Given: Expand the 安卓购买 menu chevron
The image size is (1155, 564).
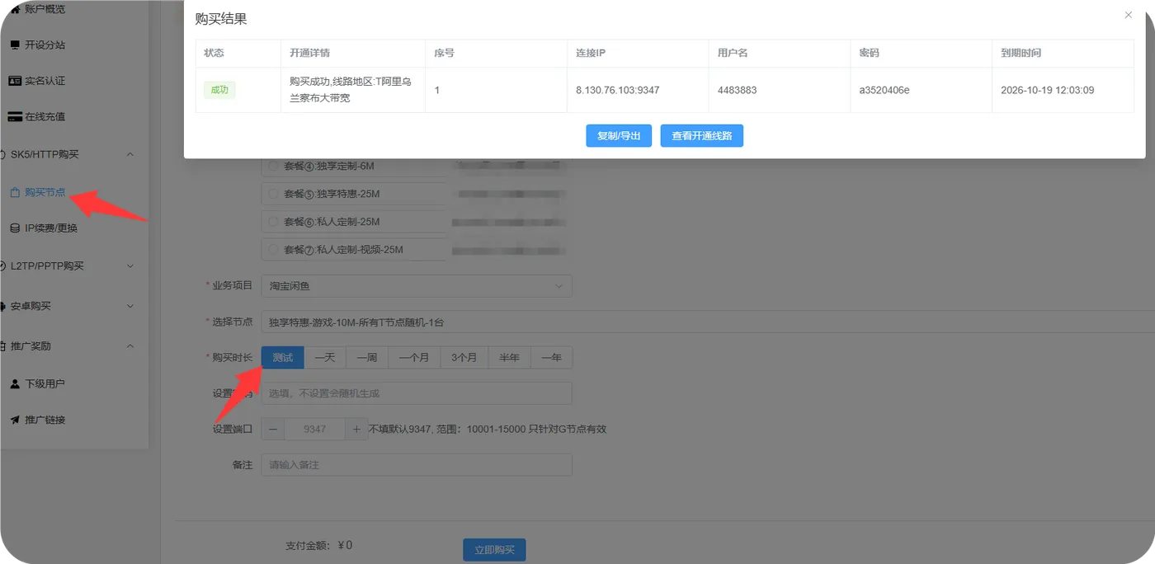Looking at the screenshot, I should point(130,306).
